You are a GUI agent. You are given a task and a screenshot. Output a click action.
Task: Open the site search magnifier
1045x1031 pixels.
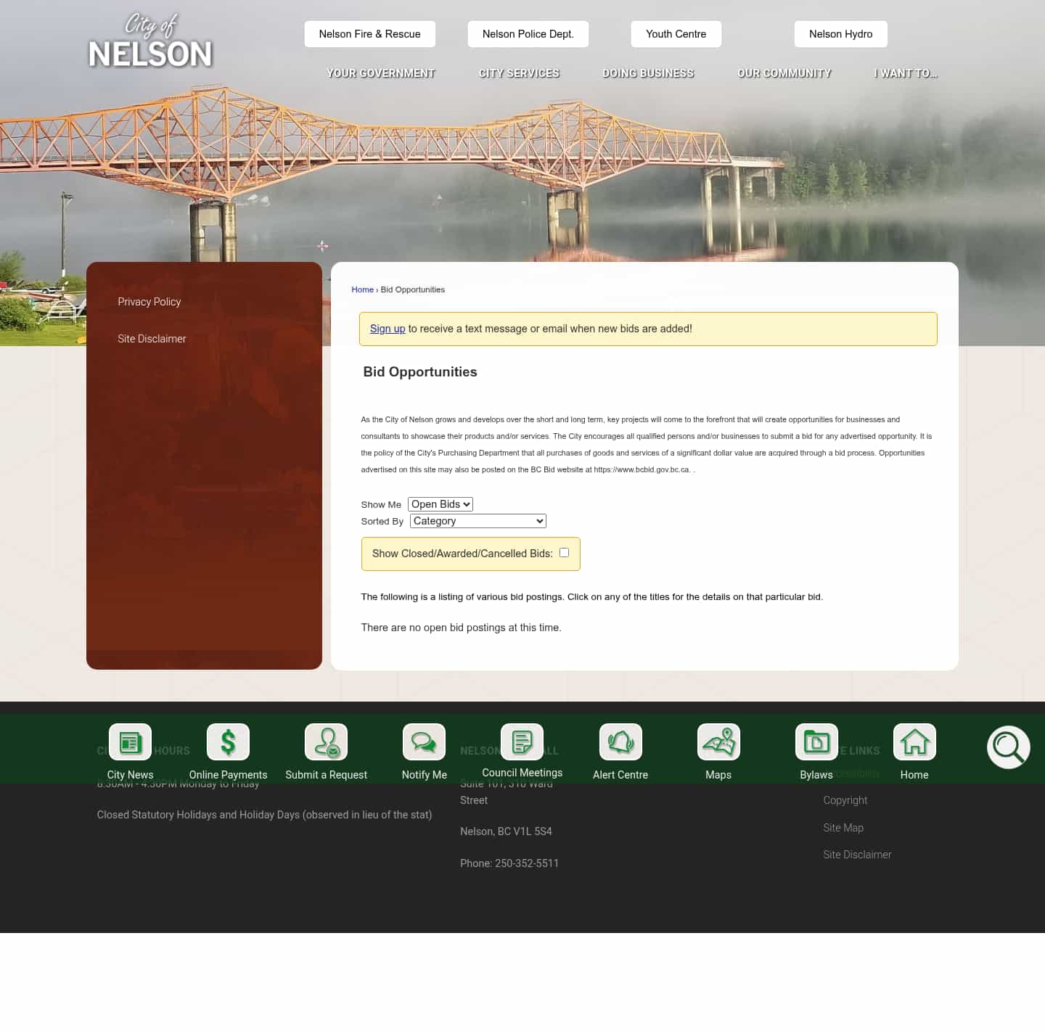click(x=1008, y=747)
